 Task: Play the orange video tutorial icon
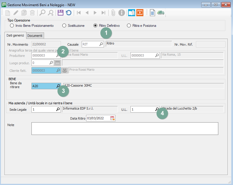pos(140,13)
